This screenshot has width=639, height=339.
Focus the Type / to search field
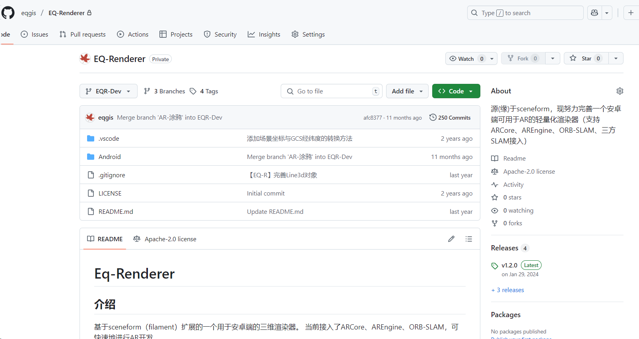(x=525, y=13)
